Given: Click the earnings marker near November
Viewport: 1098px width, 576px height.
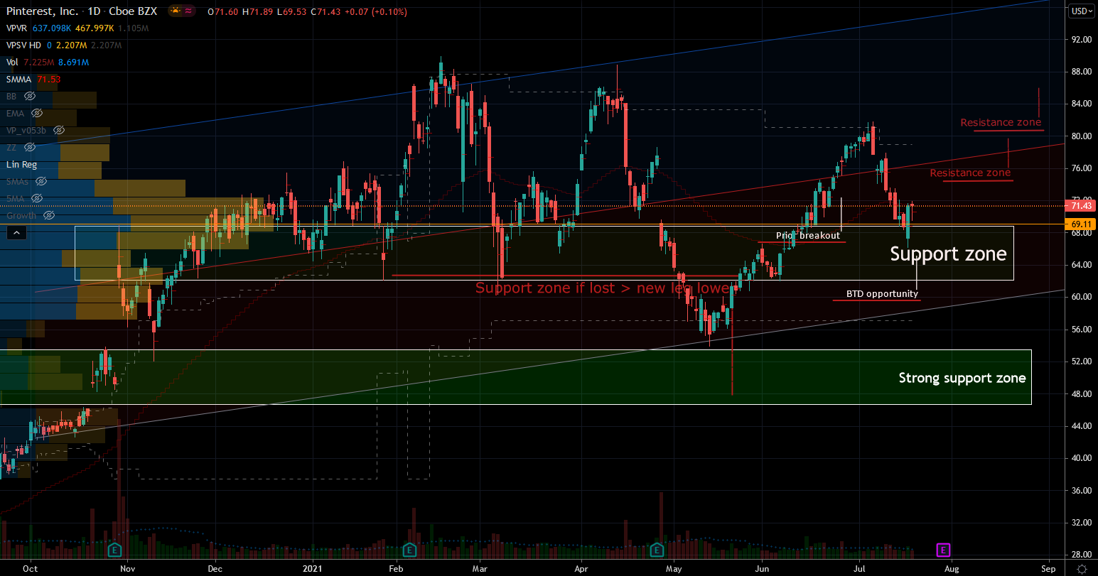Looking at the screenshot, I should [x=114, y=550].
